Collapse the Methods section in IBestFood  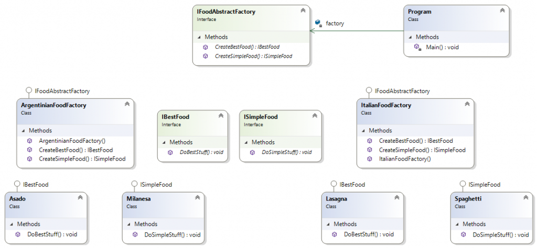[x=164, y=142]
